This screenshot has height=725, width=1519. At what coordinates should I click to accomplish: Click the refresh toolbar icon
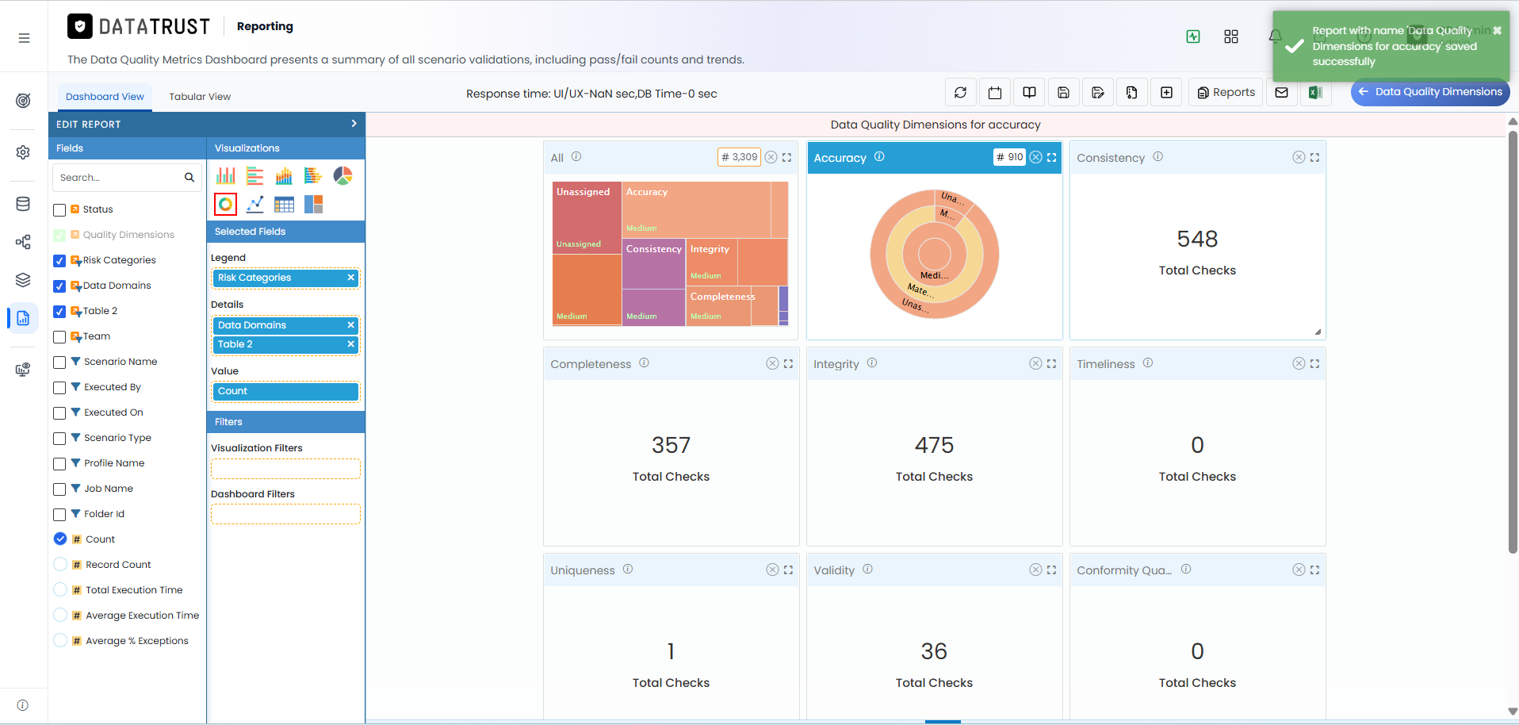tap(960, 93)
